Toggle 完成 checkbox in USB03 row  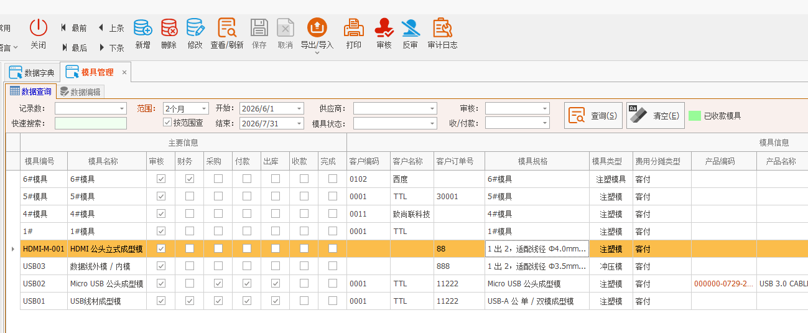click(x=333, y=266)
